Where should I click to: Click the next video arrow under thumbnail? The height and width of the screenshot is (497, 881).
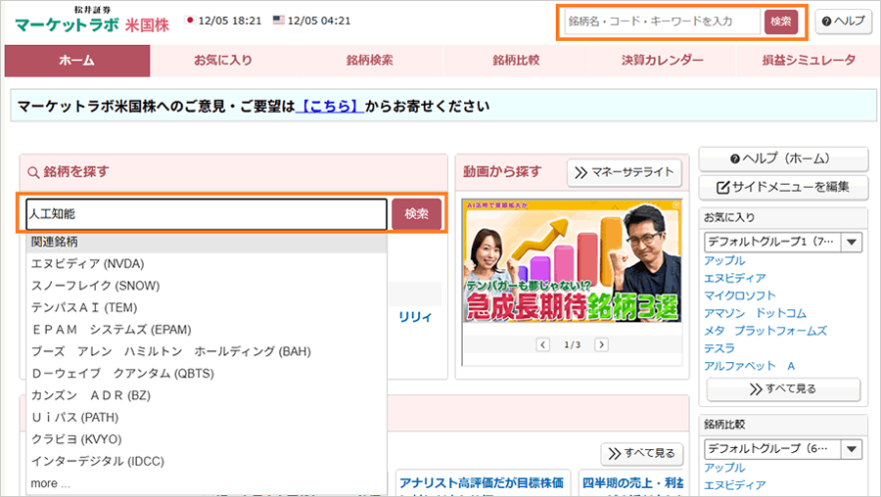click(x=601, y=344)
